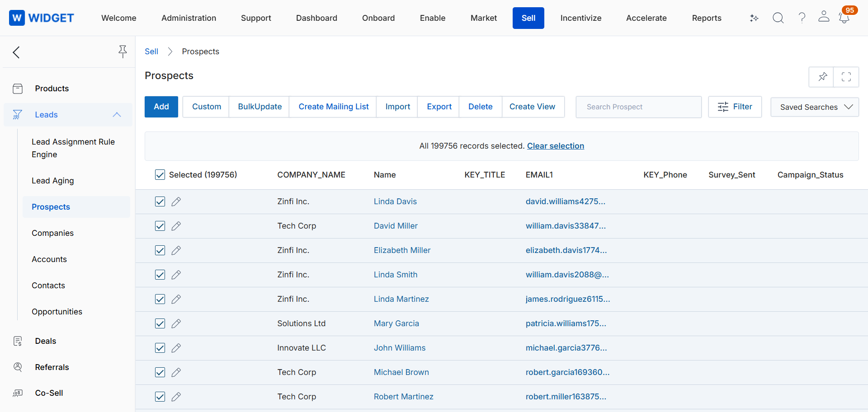Go to the Market top menu
The width and height of the screenshot is (868, 412).
pos(483,18)
